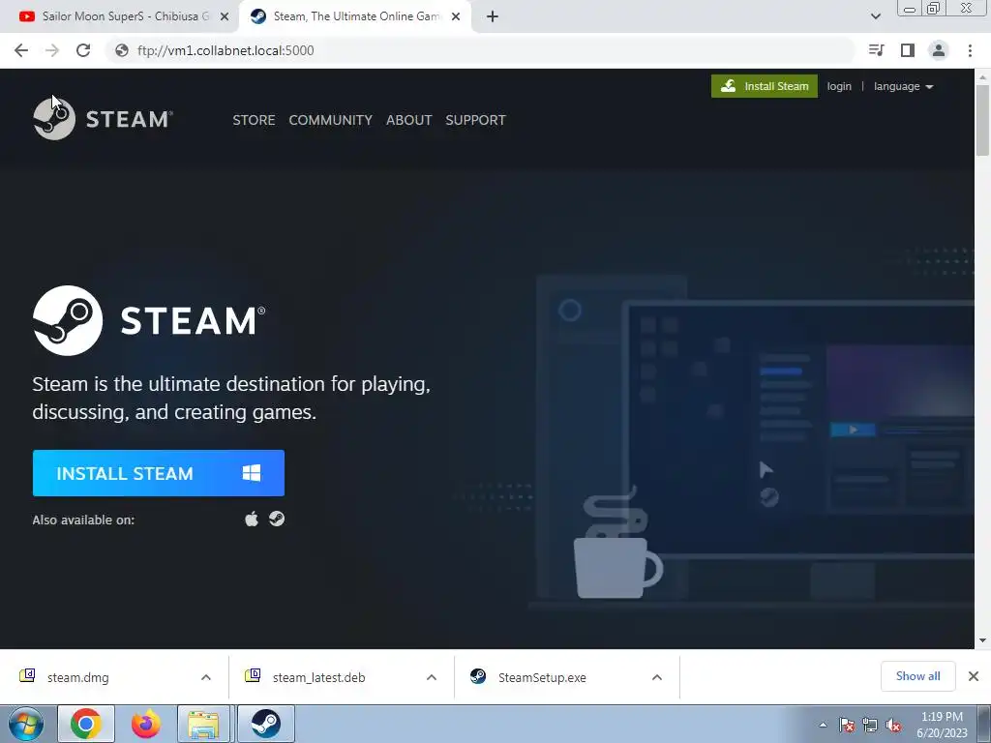Open the STORE menu
The height and width of the screenshot is (743, 991).
(254, 120)
